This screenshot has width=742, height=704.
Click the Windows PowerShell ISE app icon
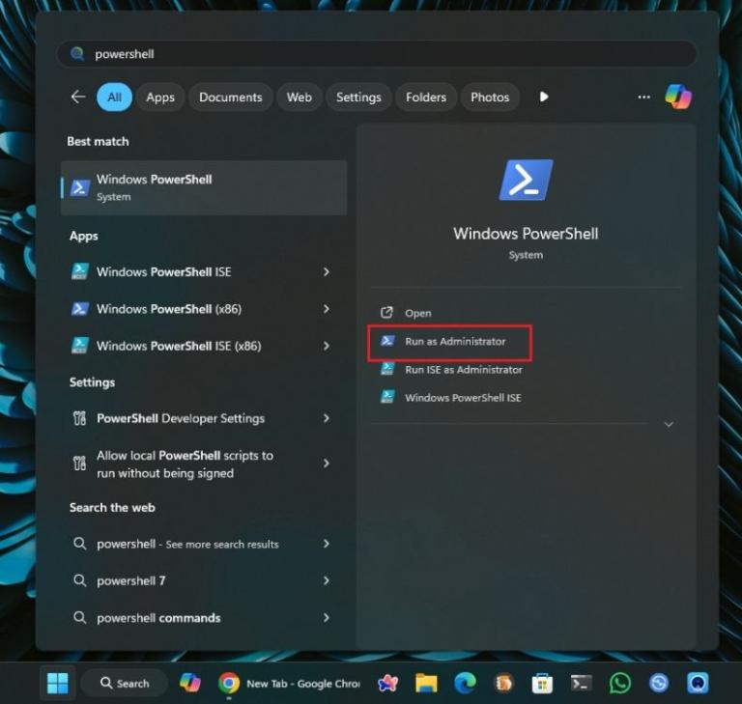pos(79,271)
